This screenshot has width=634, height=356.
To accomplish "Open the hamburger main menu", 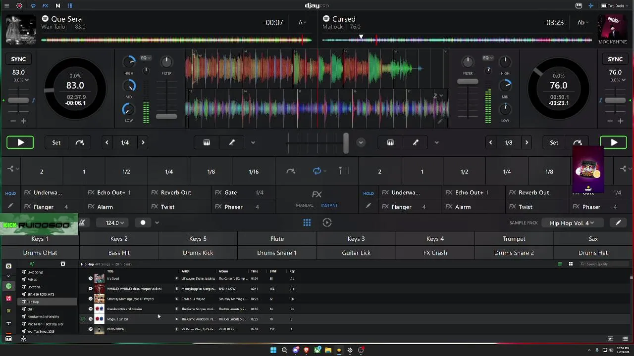I will click(x=6, y=6).
